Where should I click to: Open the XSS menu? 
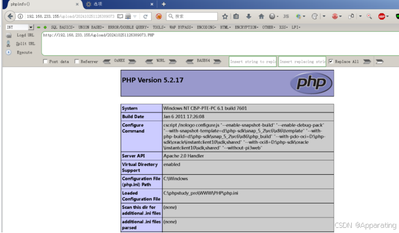284,27
